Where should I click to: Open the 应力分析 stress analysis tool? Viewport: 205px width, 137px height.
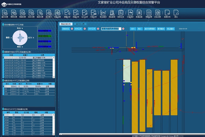tap(85, 13)
